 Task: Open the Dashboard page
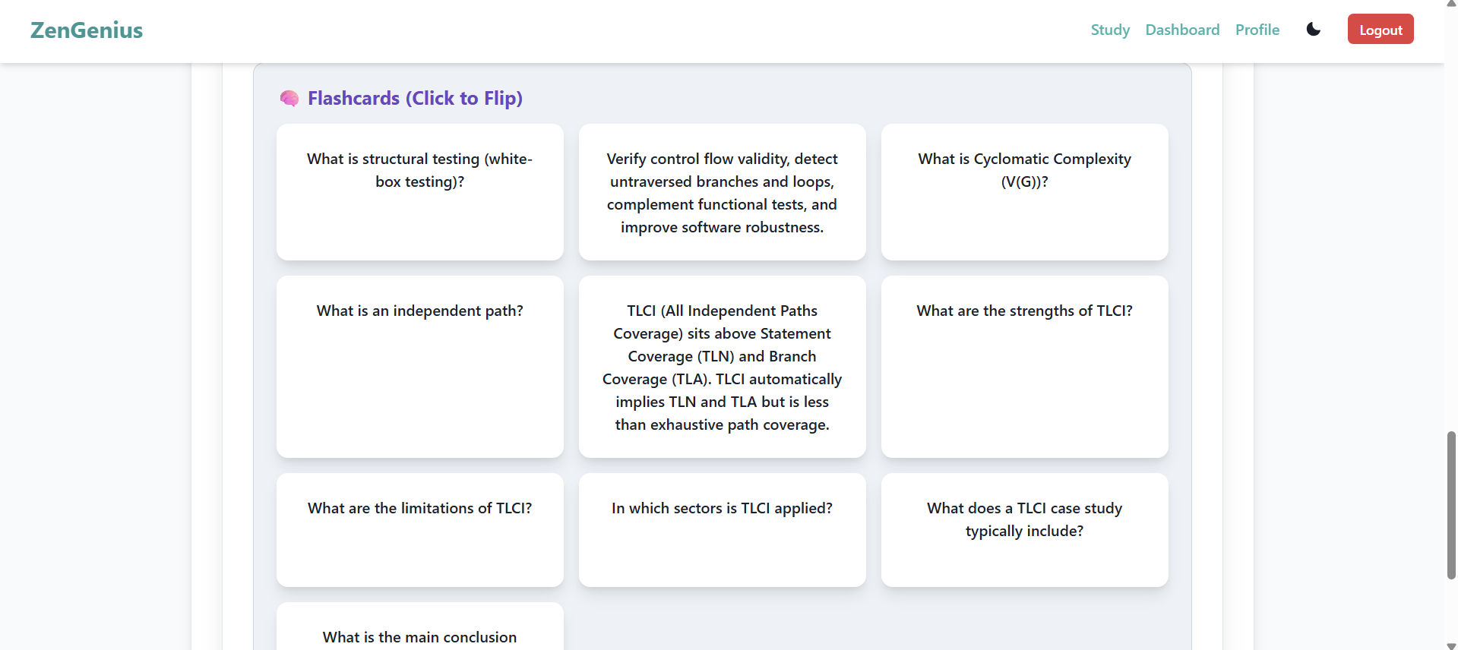tap(1182, 30)
